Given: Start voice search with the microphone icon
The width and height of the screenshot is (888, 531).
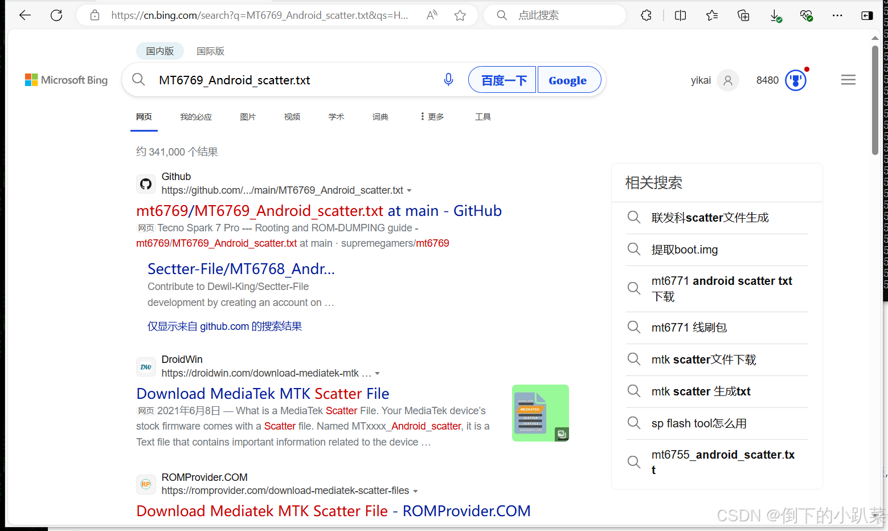Looking at the screenshot, I should click(449, 80).
